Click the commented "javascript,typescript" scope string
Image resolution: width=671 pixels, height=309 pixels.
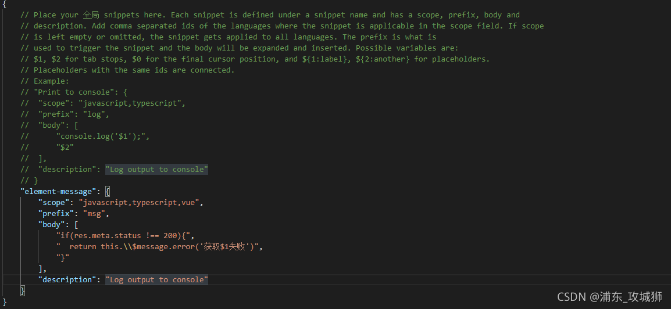click(130, 103)
